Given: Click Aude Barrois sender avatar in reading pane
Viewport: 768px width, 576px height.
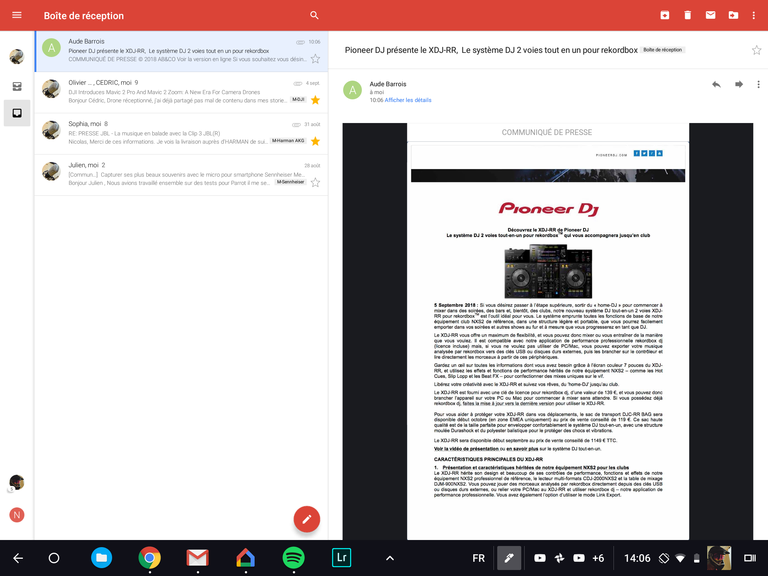Looking at the screenshot, I should pos(352,90).
